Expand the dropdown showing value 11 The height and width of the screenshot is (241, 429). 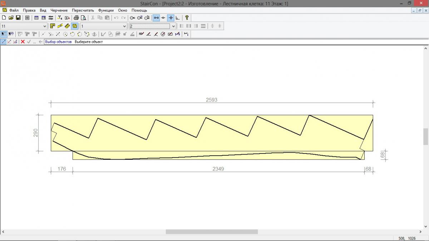(x=45, y=26)
